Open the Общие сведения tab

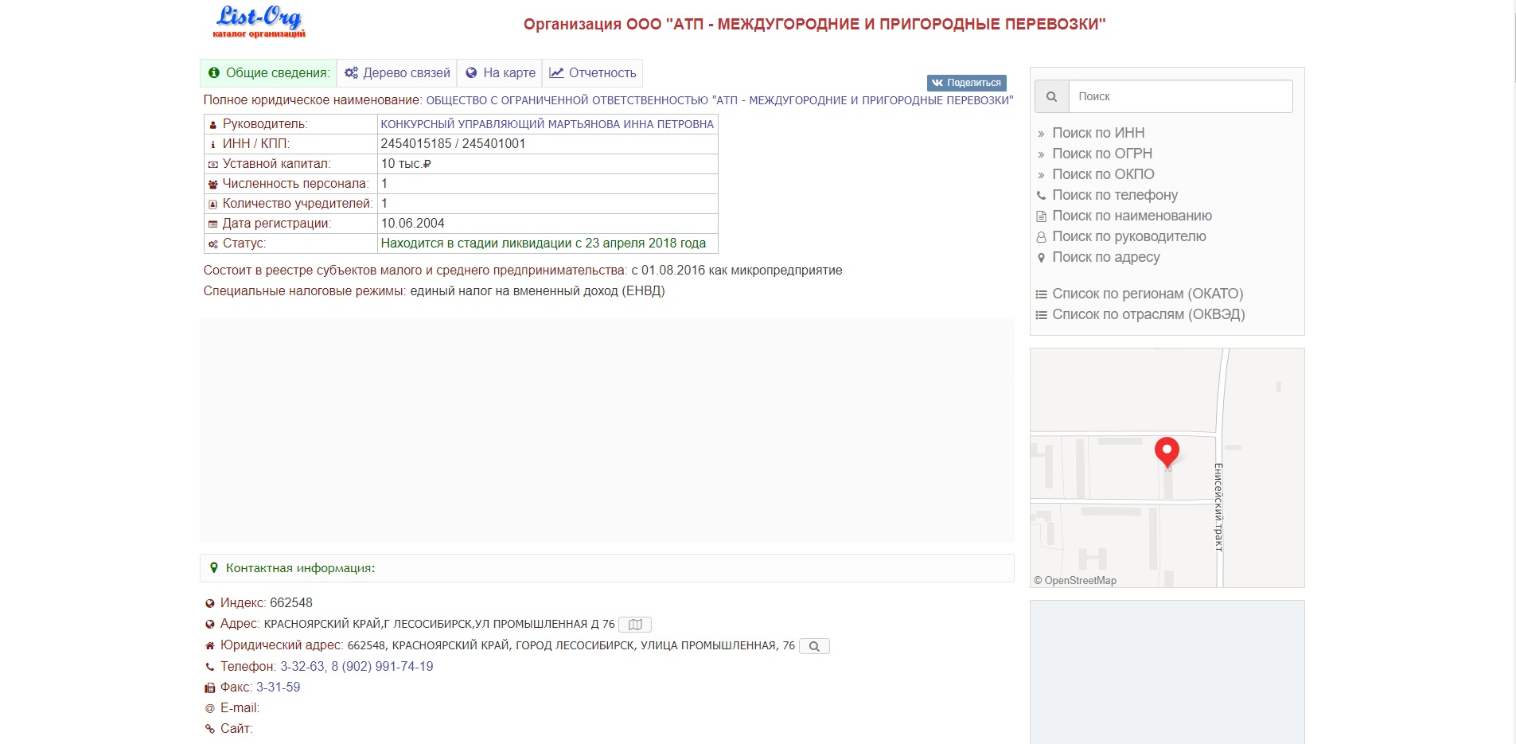(268, 73)
